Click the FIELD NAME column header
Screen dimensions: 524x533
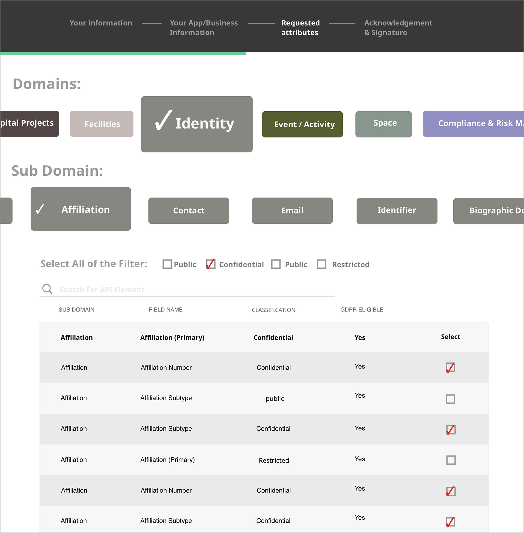[165, 309]
